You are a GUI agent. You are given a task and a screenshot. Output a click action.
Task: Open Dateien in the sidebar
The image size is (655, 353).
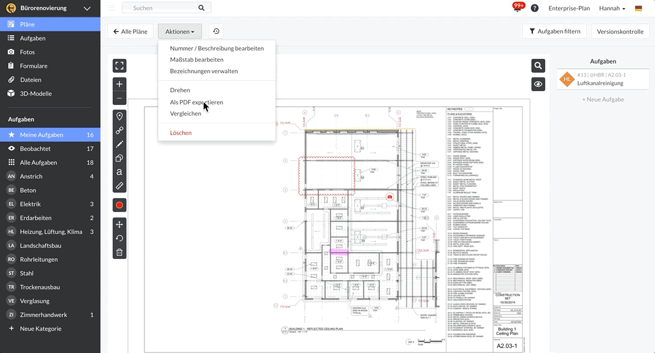click(x=50, y=79)
